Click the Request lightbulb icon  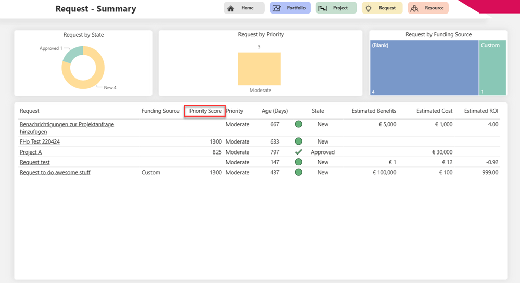pos(369,8)
